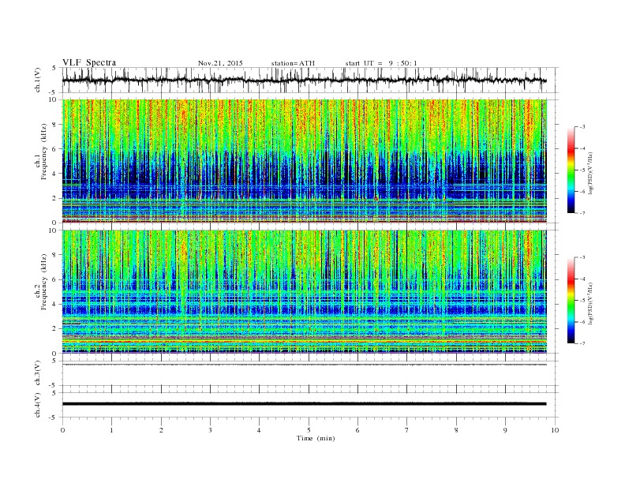Click the ch.1 voltage waveform trace panel

click(310, 80)
